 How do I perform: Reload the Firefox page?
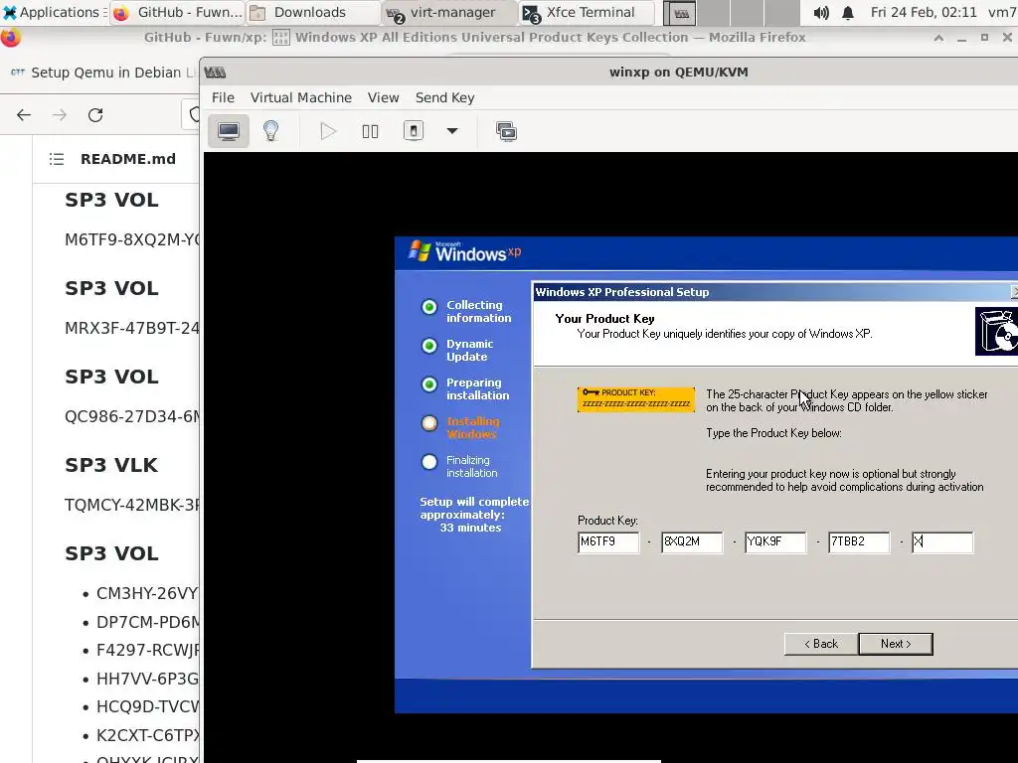pos(95,115)
